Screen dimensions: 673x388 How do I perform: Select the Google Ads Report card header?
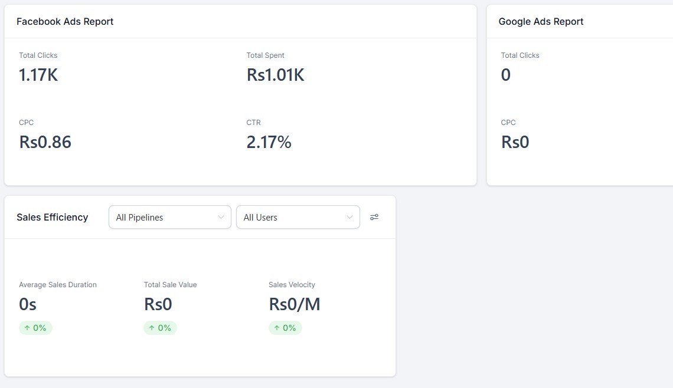pos(541,21)
